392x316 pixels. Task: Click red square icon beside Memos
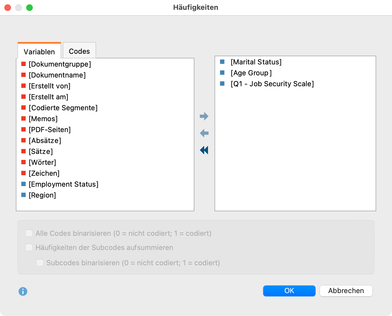tap(23, 118)
